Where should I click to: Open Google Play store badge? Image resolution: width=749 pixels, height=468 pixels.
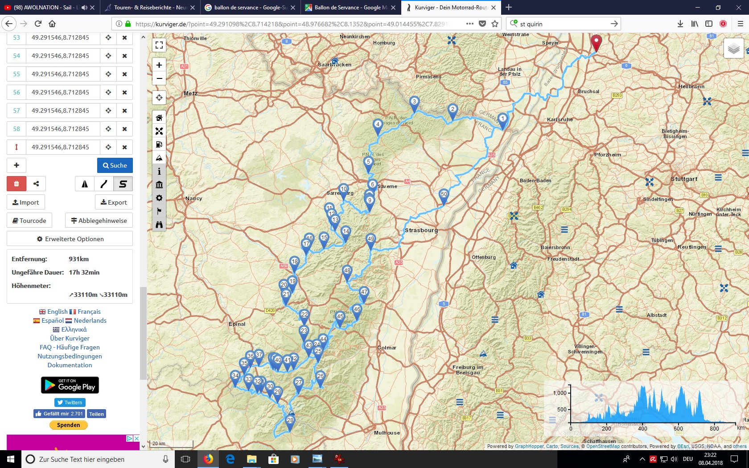tap(70, 385)
